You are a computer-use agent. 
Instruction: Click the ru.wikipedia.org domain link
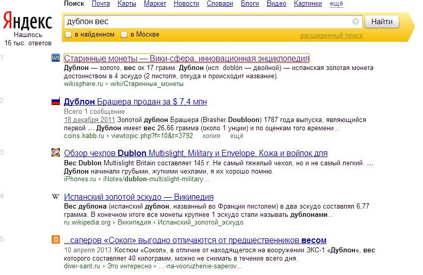tap(87, 222)
